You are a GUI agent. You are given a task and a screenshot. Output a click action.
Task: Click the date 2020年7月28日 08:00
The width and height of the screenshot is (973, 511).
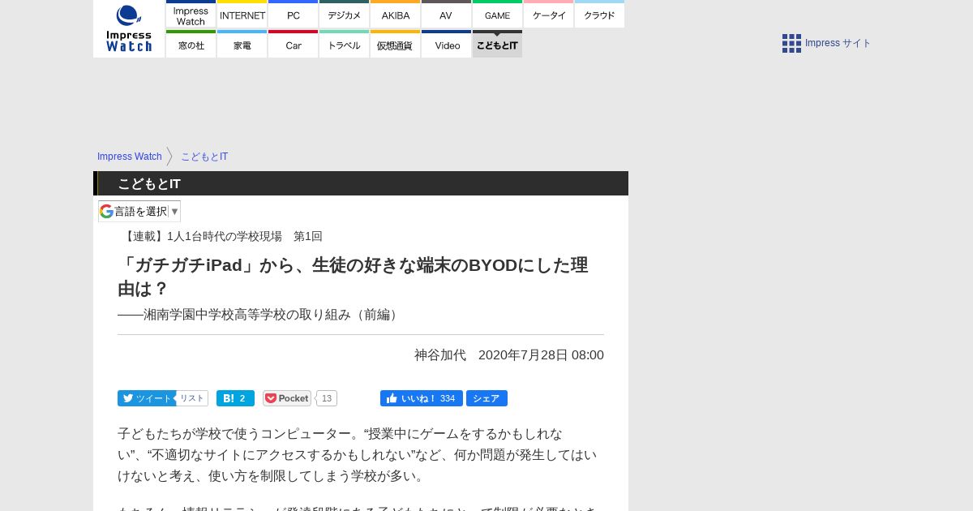pyautogui.click(x=541, y=355)
